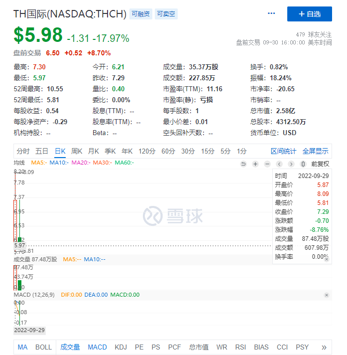This screenshot has width=347, height=355.
Task: Click the MACD (12,26,9) parameters label
Action: pos(34,295)
